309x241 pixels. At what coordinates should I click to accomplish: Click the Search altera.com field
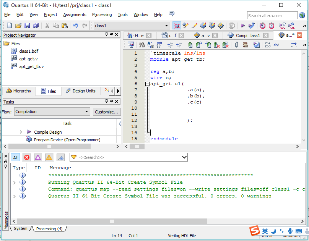(x=272, y=16)
